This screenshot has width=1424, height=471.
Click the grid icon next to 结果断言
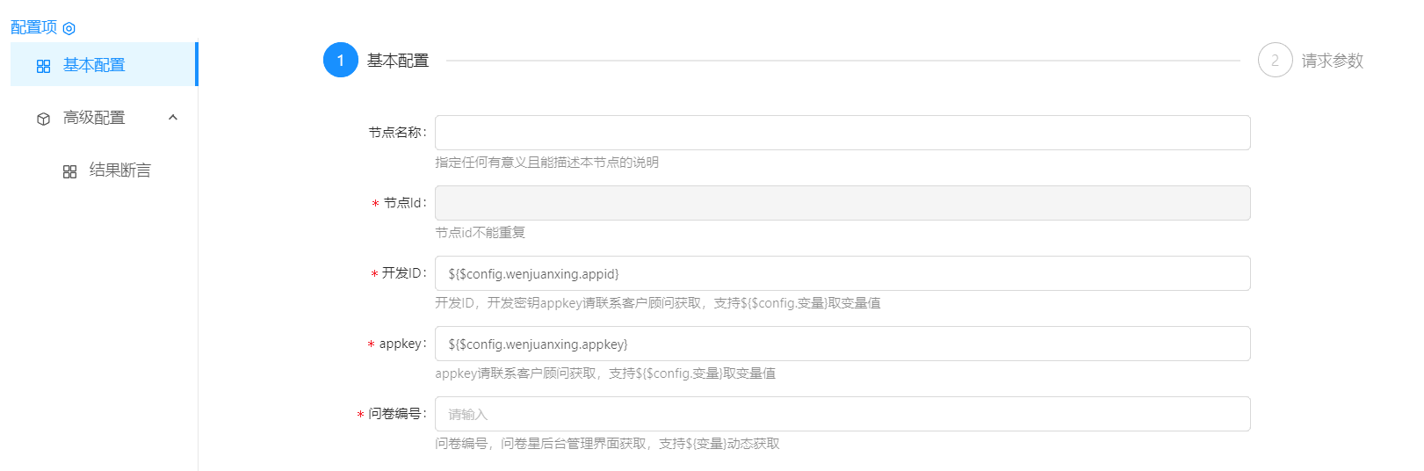click(x=69, y=171)
